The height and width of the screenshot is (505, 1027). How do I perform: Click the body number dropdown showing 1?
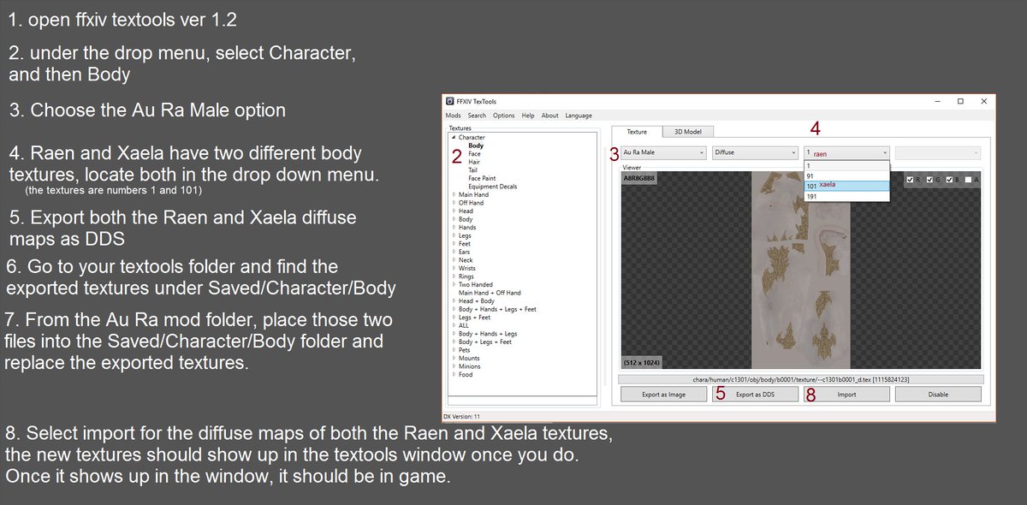pos(846,152)
